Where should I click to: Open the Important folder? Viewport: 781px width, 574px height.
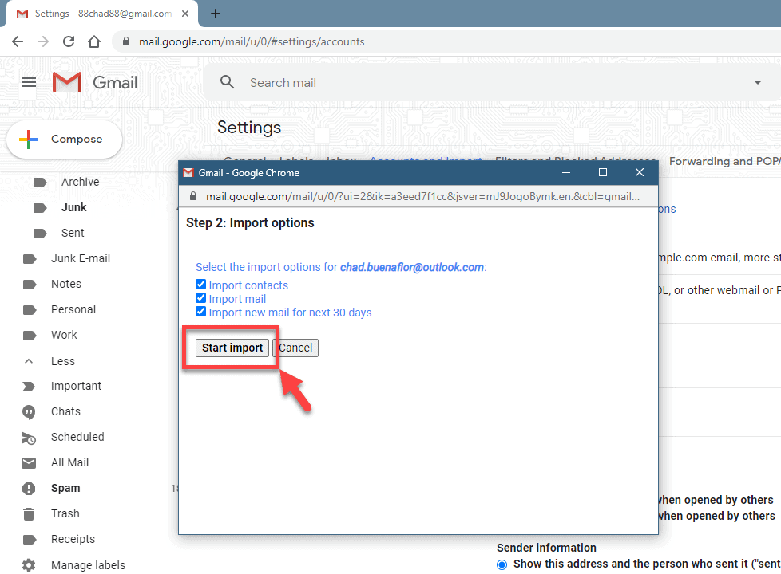[76, 386]
